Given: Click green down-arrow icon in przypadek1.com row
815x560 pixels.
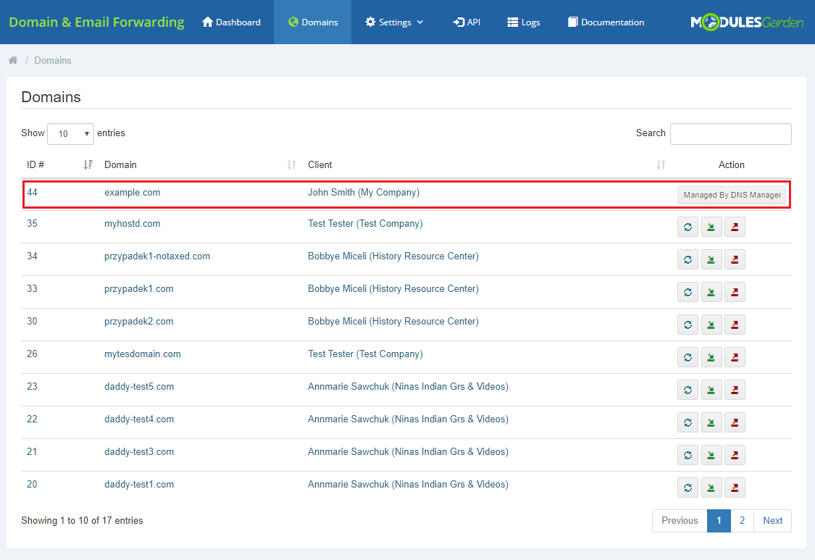Looking at the screenshot, I should (x=711, y=292).
